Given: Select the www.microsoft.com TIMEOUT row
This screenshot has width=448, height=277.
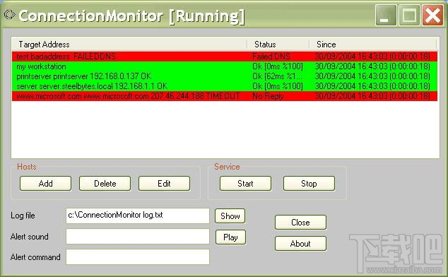Looking at the screenshot, I should coord(225,96).
